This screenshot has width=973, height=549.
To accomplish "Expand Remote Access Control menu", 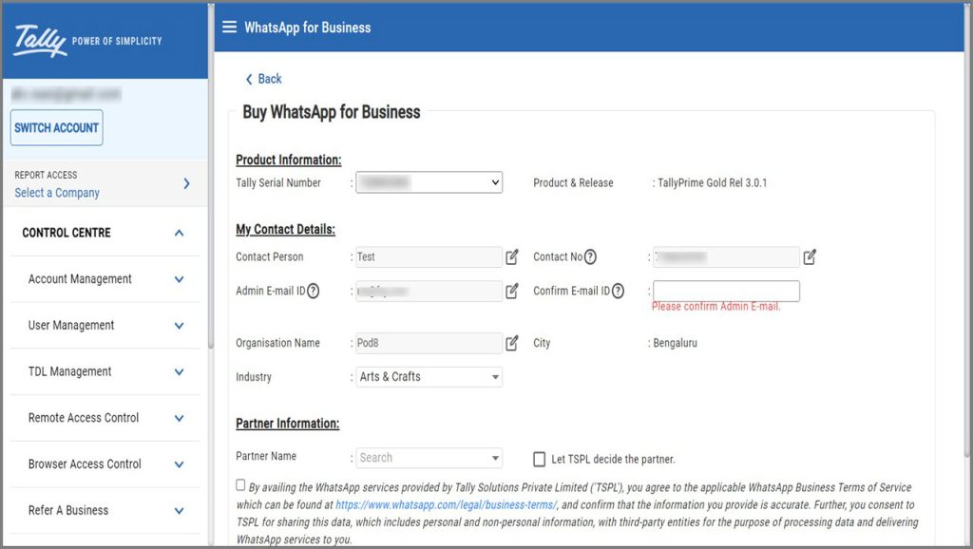I will (179, 418).
